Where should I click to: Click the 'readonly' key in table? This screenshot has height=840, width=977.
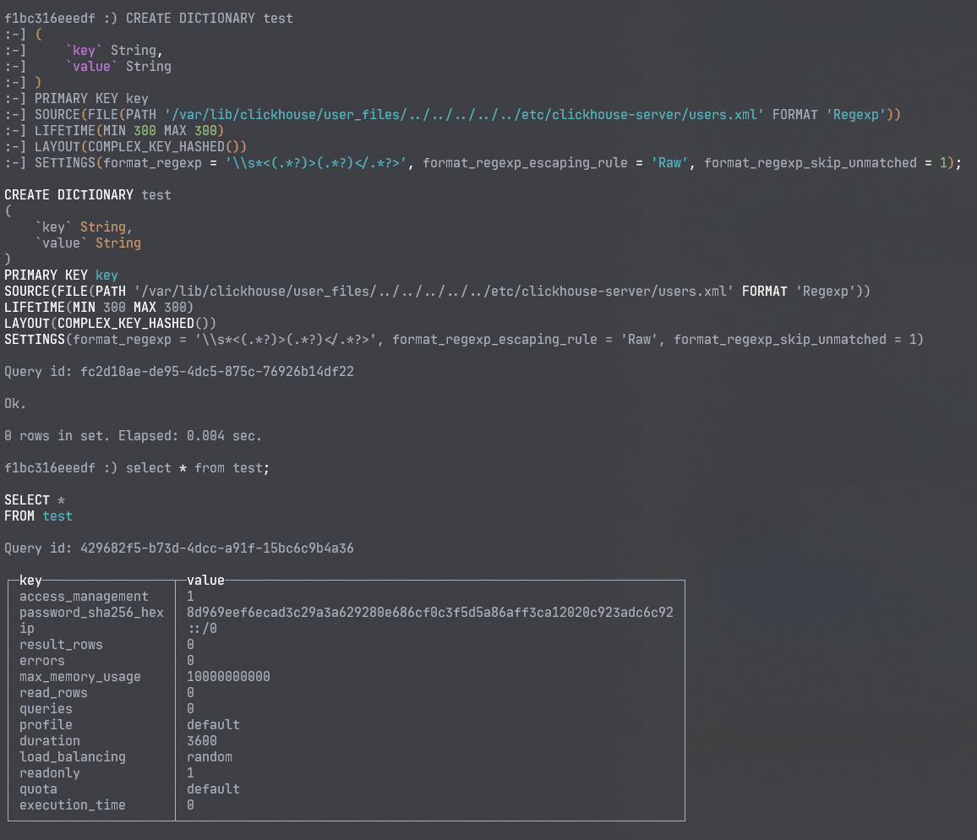coord(50,773)
